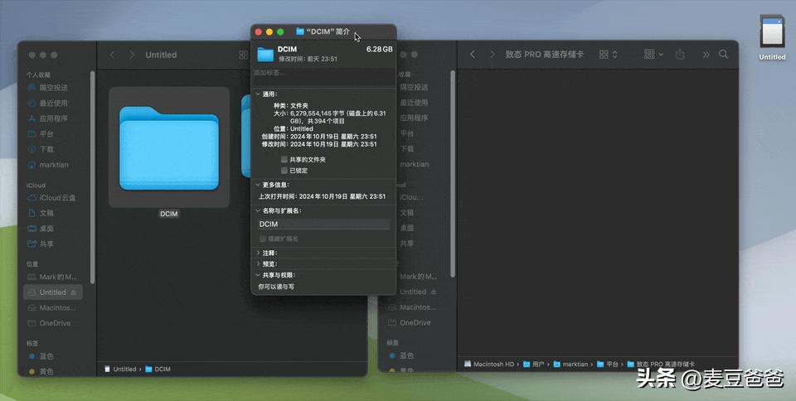Toggle the 隐藏扩展名 checkbox
This screenshot has width=796, height=401.
tap(263, 239)
